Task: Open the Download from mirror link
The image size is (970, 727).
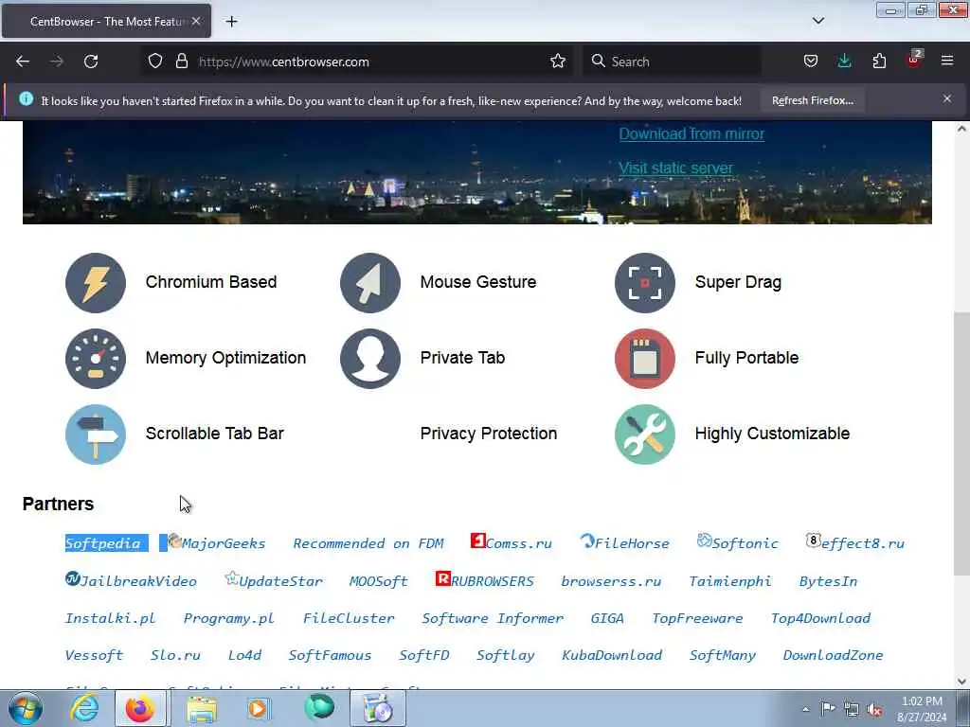Action: [692, 133]
